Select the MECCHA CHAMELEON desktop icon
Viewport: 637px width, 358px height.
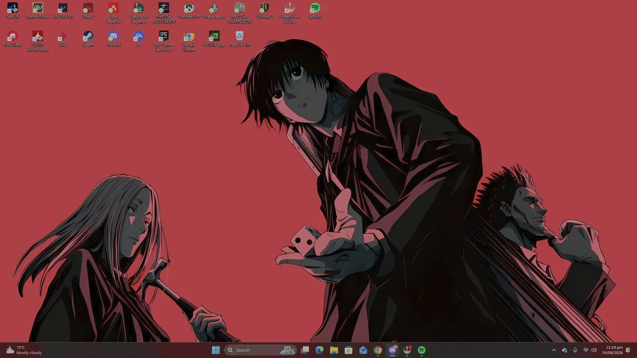coord(239,13)
